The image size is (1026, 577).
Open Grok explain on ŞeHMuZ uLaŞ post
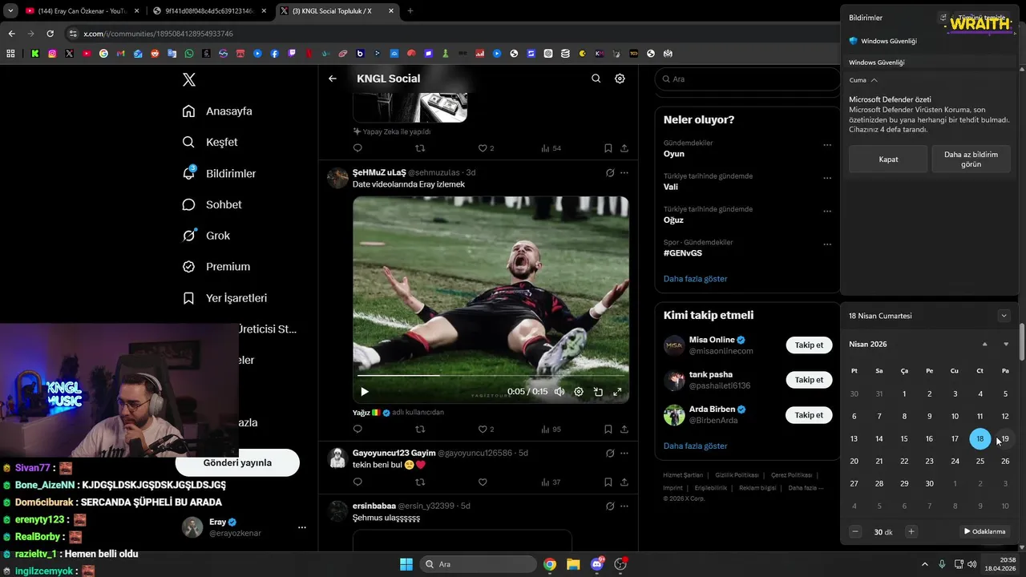610,172
